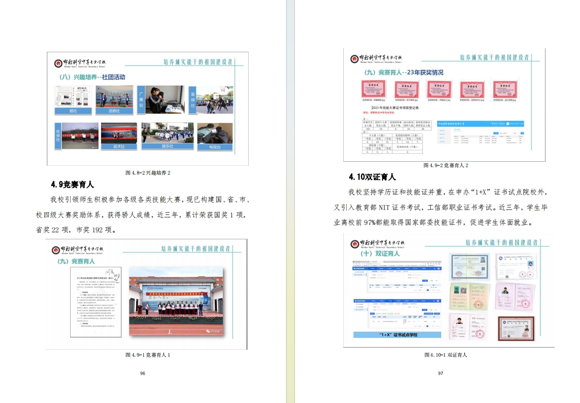Select the 电视台 club photo
The image size is (580, 403).
215,136
